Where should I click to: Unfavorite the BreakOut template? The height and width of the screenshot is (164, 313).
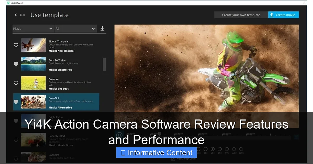pos(16,102)
